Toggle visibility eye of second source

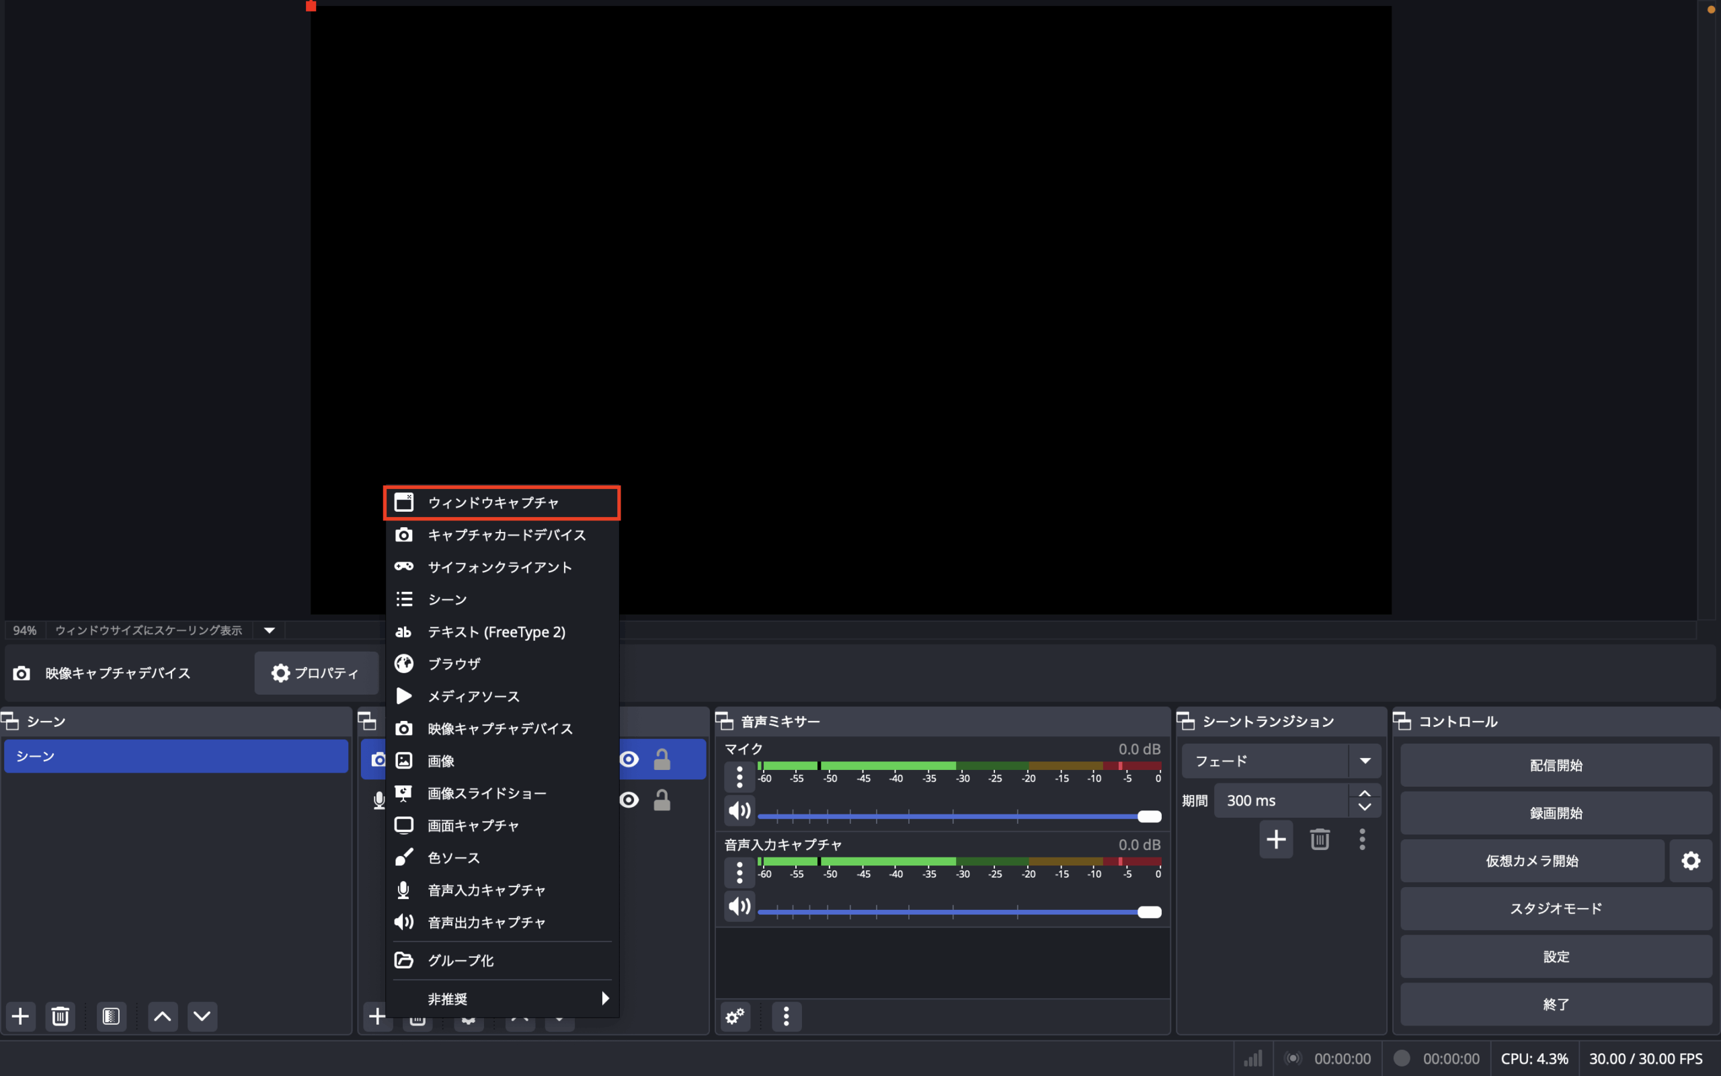(629, 800)
